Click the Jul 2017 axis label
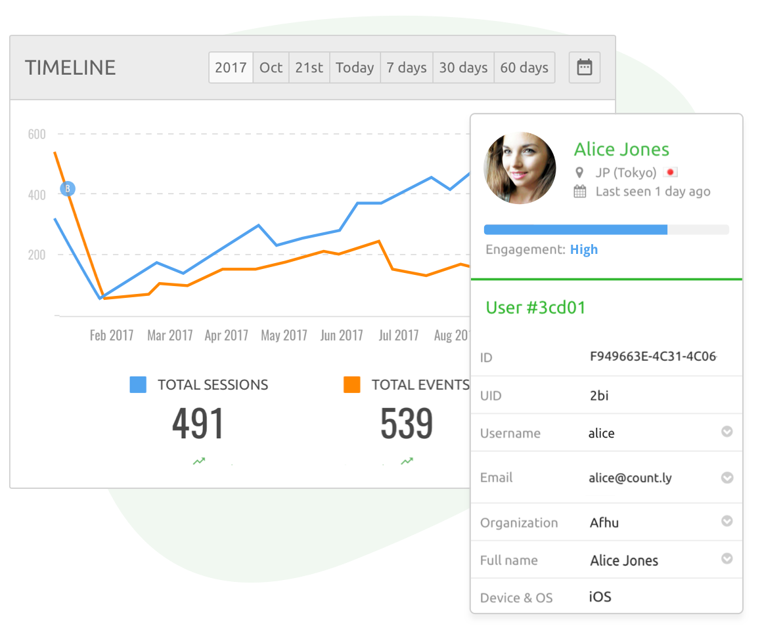The width and height of the screenshot is (762, 643). pyautogui.click(x=399, y=335)
